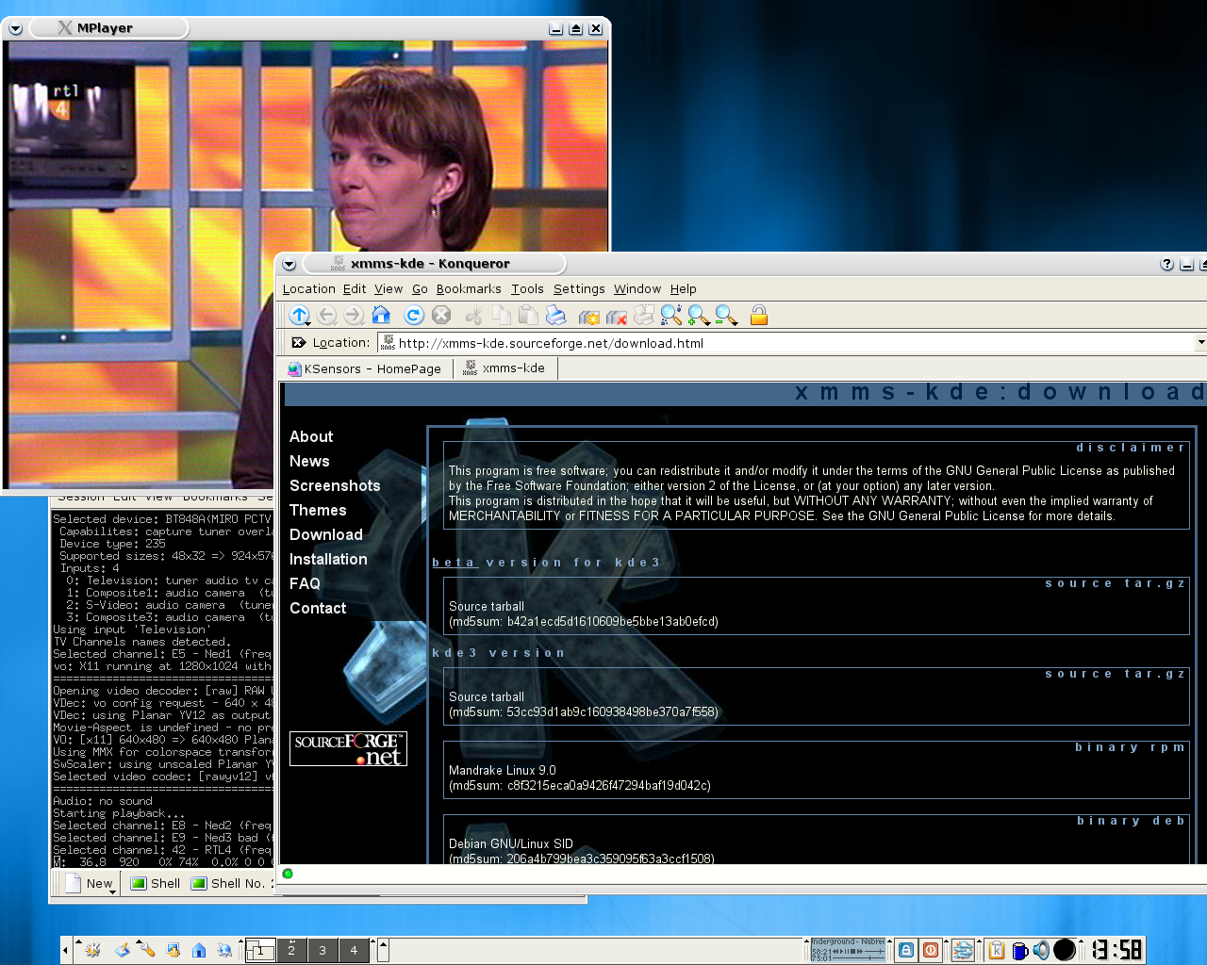Open the Themes page link
This screenshot has width=1207, height=965.
318,510
